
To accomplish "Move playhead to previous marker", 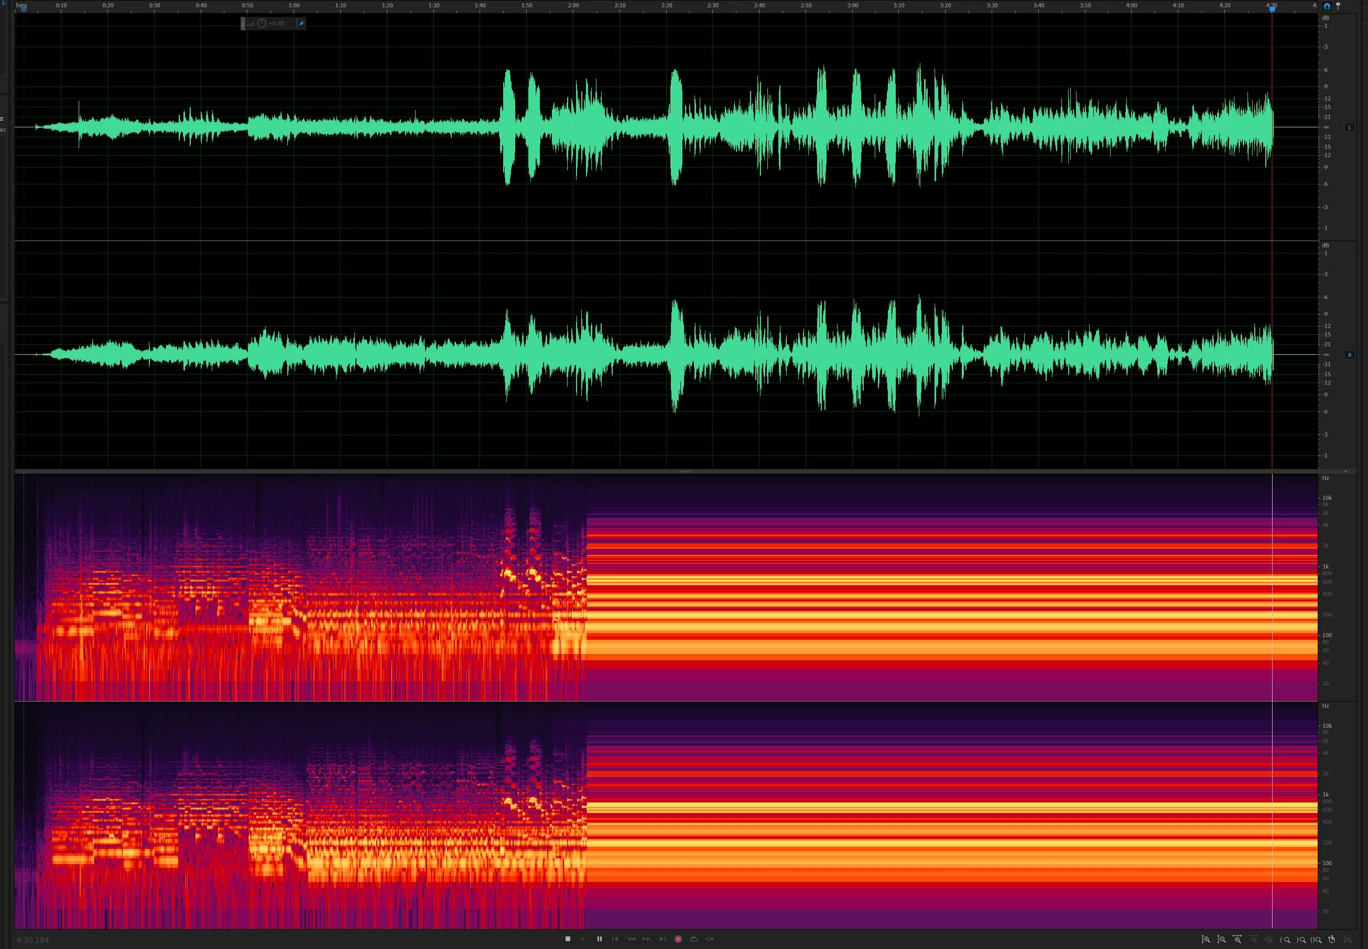I will 615,939.
